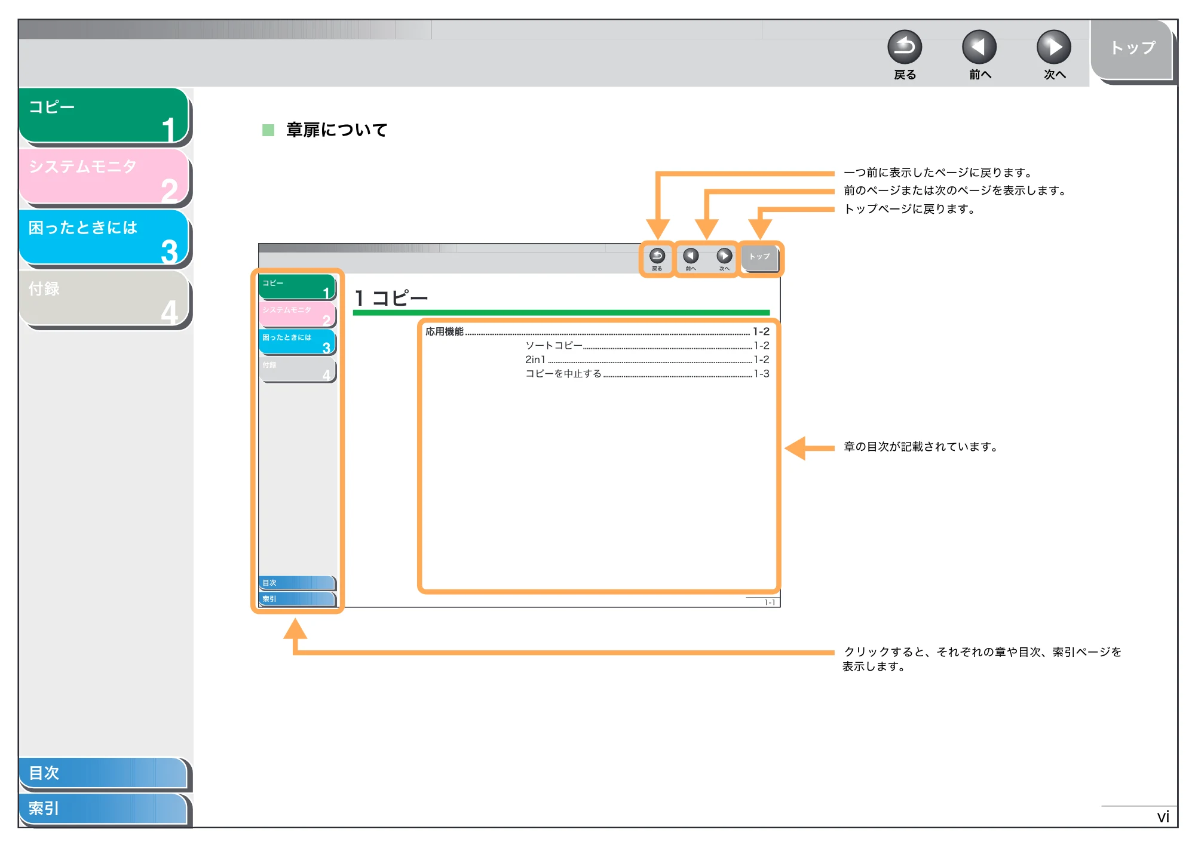The width and height of the screenshot is (1195, 845).
Task: Click the 1-1 page number in the illustration
Action: (x=770, y=603)
